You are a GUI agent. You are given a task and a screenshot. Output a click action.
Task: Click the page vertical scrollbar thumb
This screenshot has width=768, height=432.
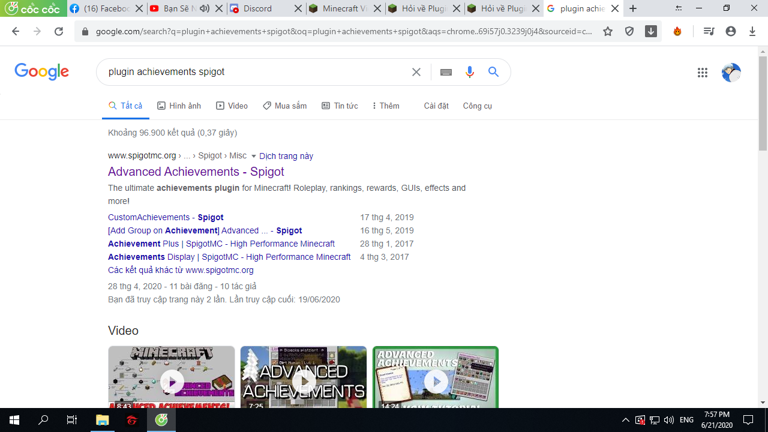tap(763, 103)
